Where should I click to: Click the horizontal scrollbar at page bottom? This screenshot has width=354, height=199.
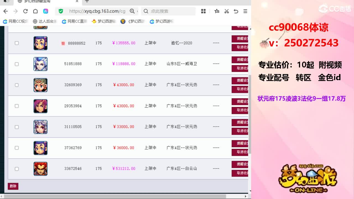(115, 197)
